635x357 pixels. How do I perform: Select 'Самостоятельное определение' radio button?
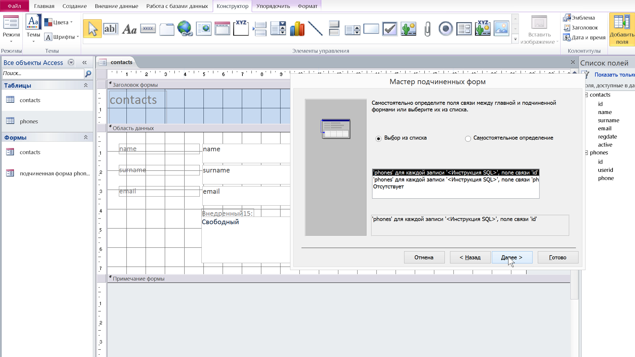point(468,138)
